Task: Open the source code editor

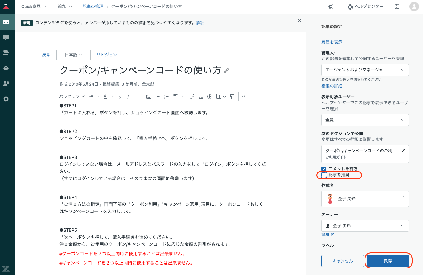Action: tap(244, 96)
